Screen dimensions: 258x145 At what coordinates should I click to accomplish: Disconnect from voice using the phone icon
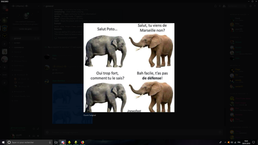[x=38, y=128]
